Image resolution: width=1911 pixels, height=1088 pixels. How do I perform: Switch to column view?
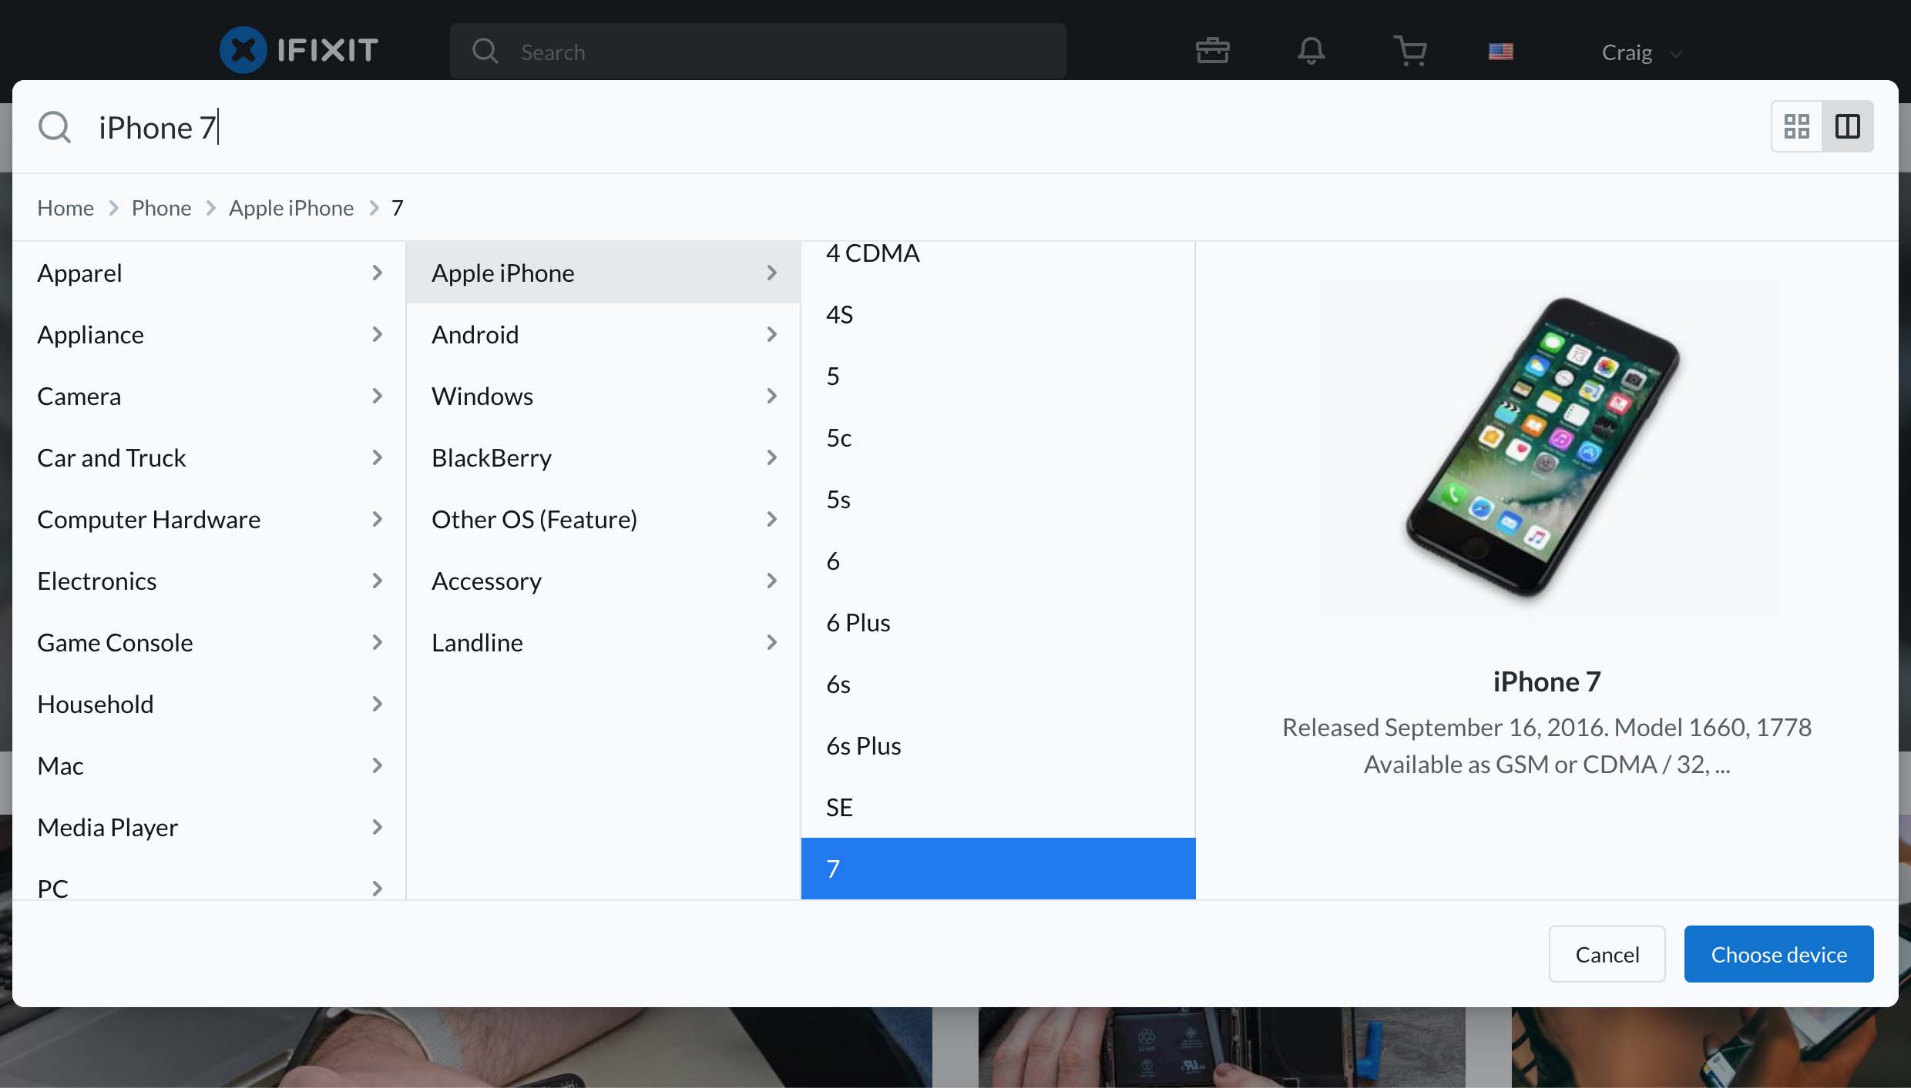click(x=1848, y=126)
